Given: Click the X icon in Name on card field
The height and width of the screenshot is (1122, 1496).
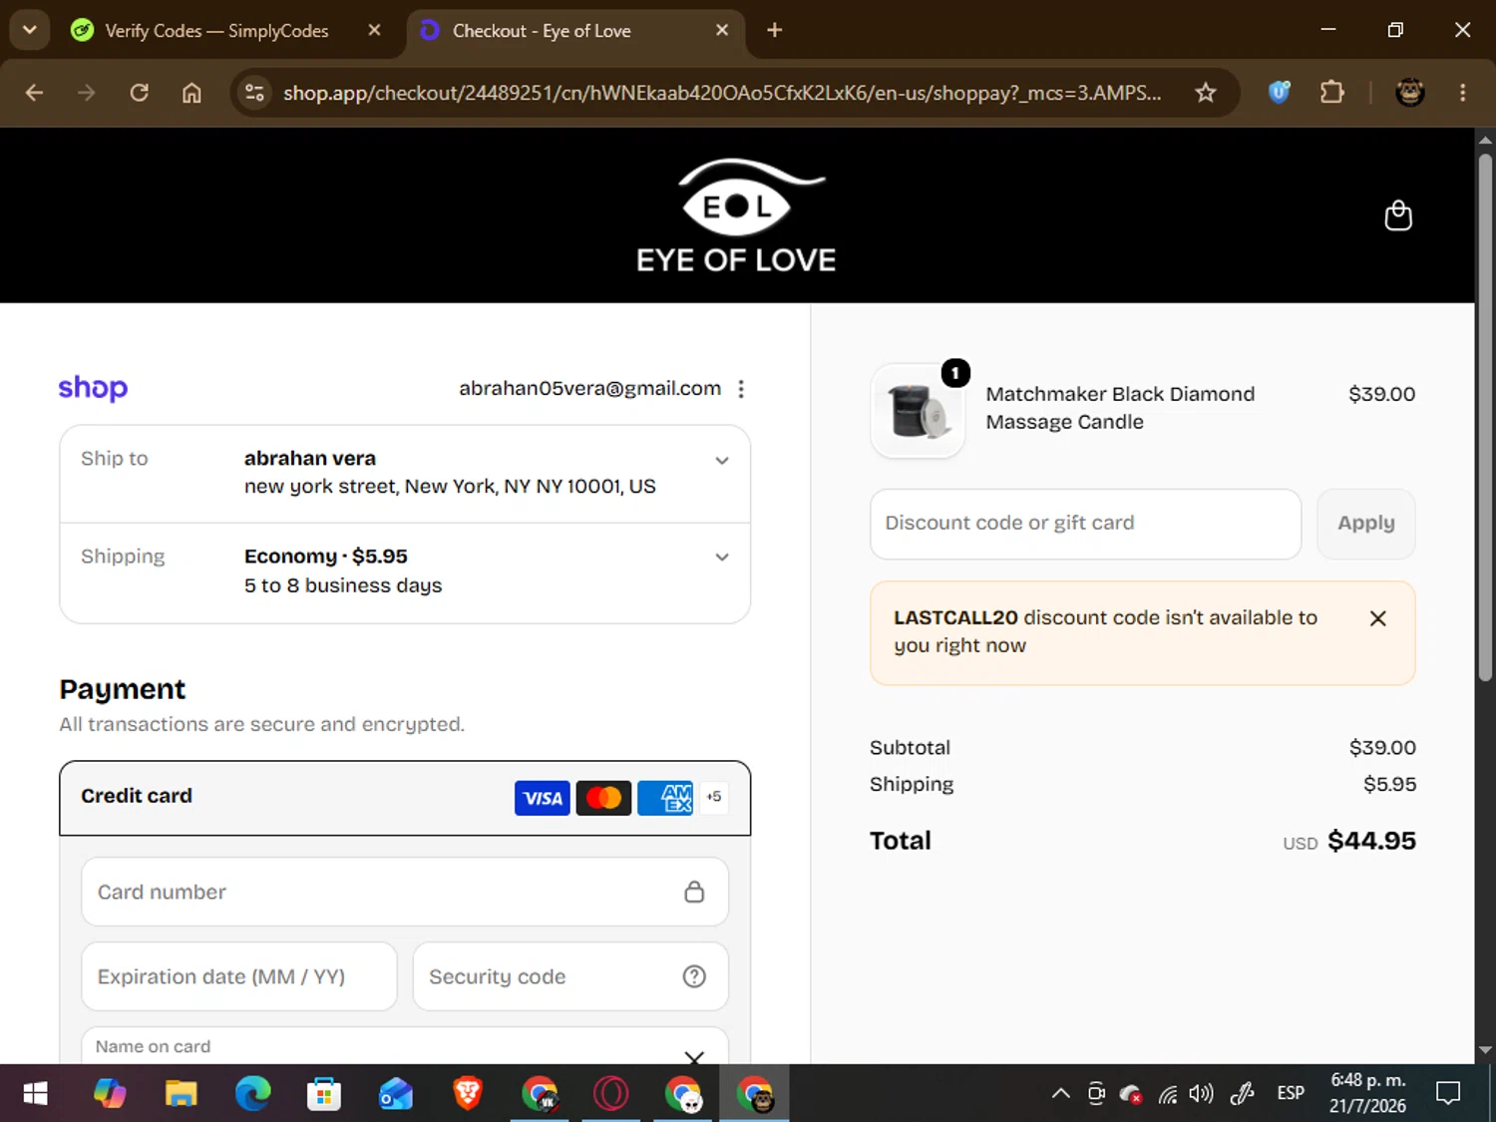Looking at the screenshot, I should (x=694, y=1055).
